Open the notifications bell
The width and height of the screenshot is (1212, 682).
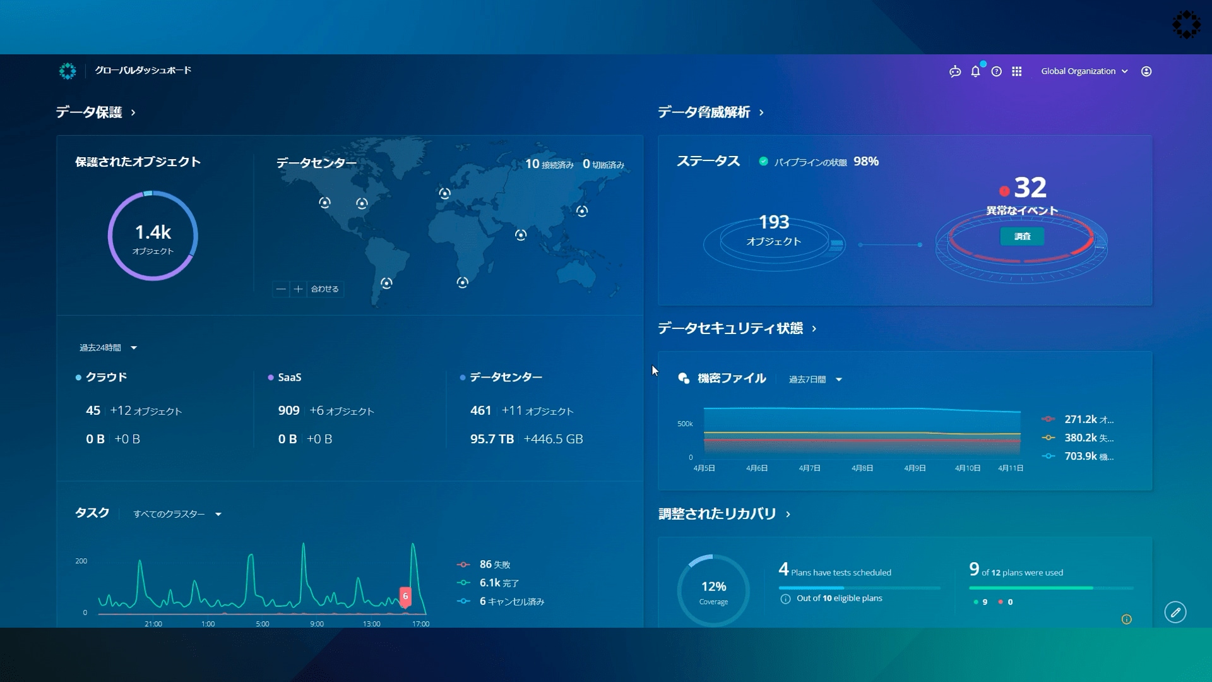[975, 71]
